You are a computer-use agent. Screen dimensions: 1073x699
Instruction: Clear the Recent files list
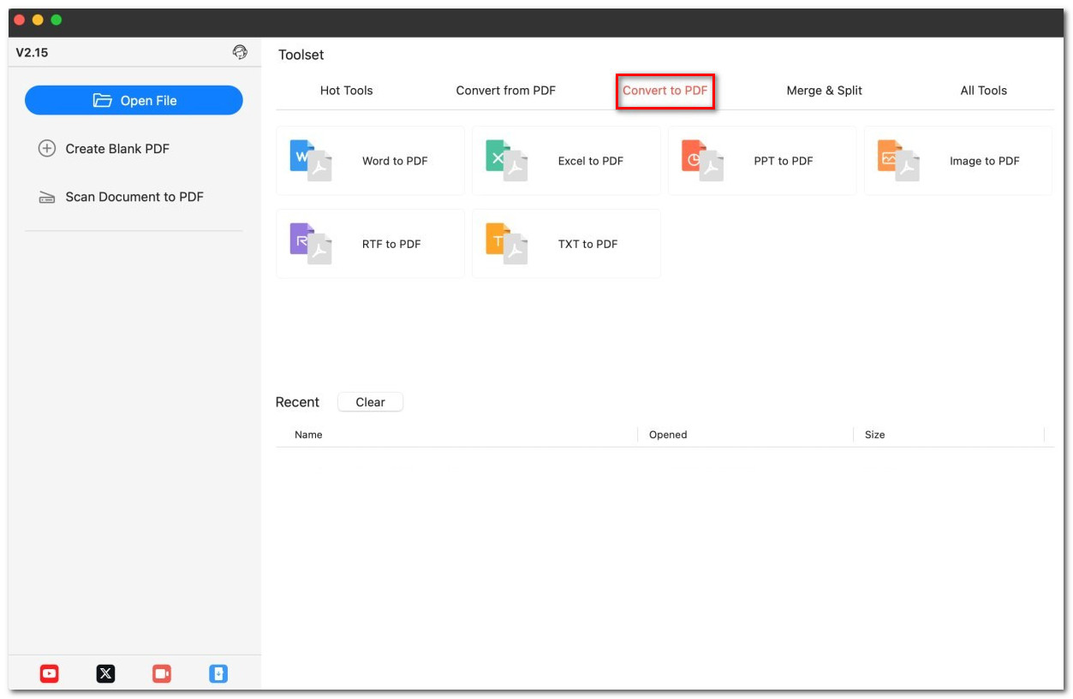(370, 402)
